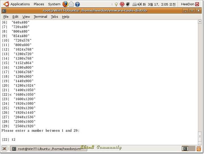
Task: Switch to the empty second workspace
Action: (192, 149)
